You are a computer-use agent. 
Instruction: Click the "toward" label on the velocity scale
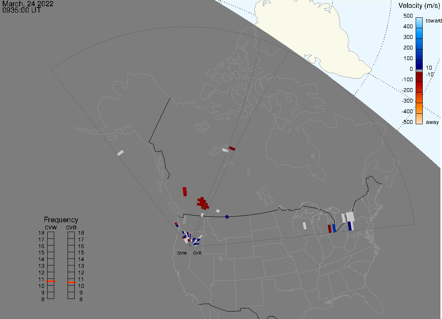tap(433, 20)
